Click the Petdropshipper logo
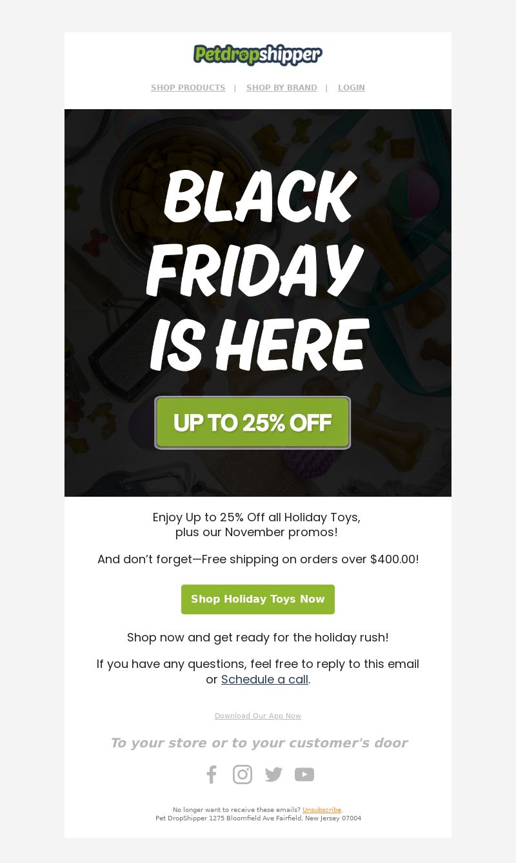516x863 pixels. coord(258,55)
